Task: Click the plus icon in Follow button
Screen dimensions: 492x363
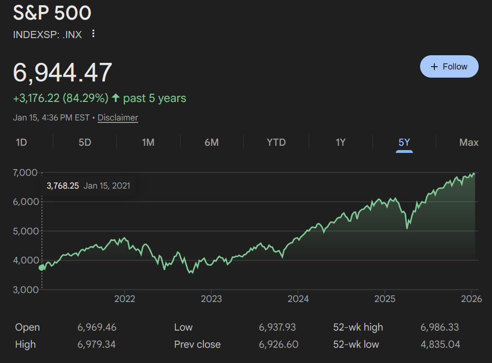Action: 434,67
